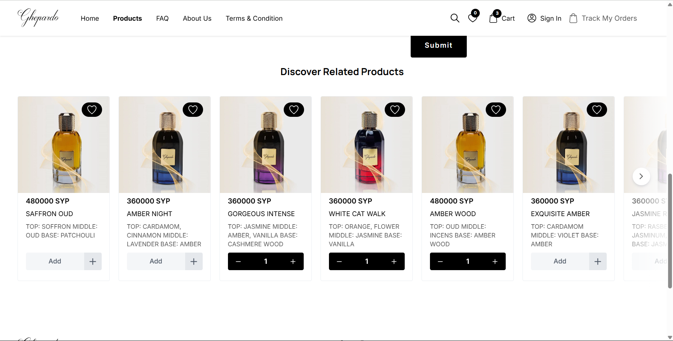The width and height of the screenshot is (673, 341).
Task: Open the Cart link text
Action: click(x=508, y=19)
